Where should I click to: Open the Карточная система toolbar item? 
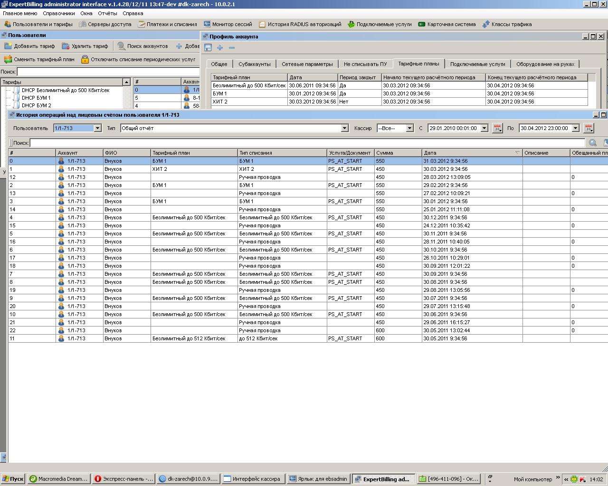click(x=446, y=24)
